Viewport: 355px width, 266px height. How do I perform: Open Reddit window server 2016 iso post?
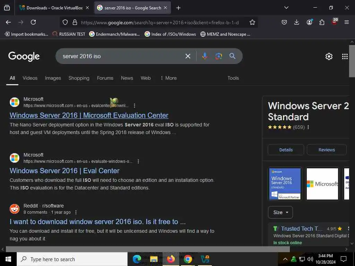tap(97, 222)
